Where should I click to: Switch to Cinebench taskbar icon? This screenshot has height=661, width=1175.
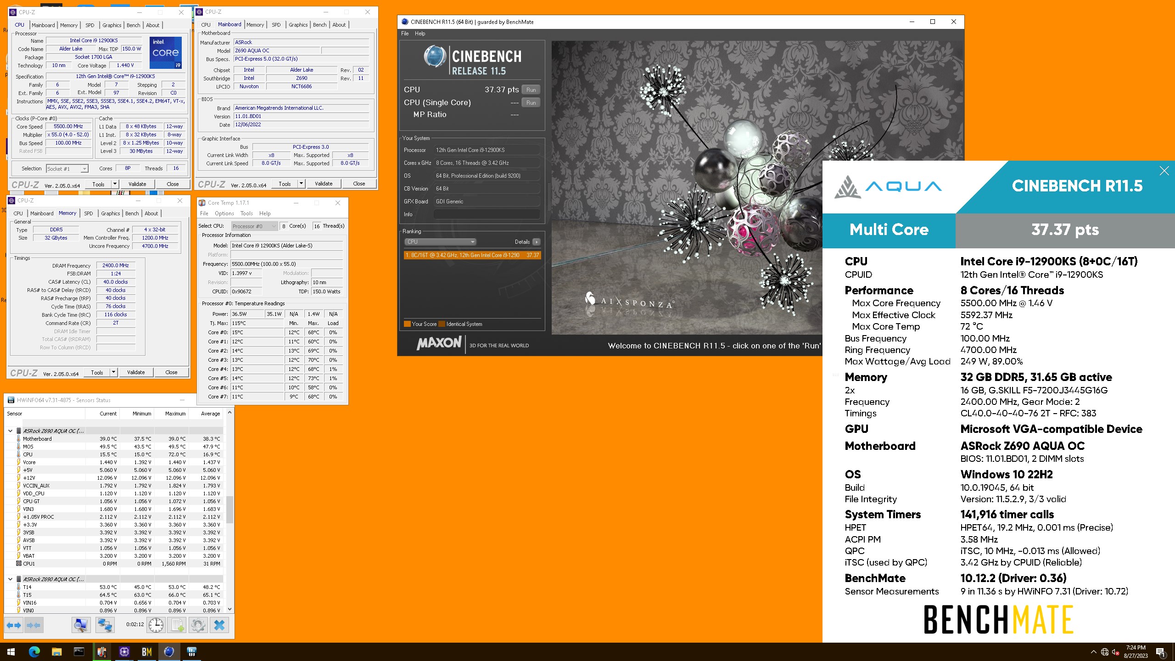pyautogui.click(x=169, y=652)
